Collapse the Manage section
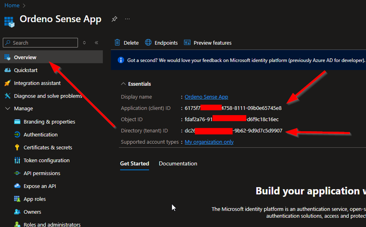Screen dimensions: 366x227 pos(7,108)
